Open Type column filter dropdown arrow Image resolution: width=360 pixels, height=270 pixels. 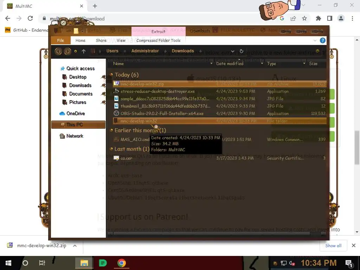point(304,63)
